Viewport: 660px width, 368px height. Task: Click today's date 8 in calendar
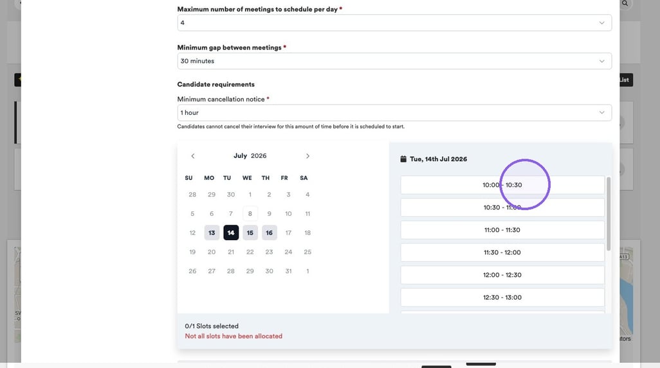(x=250, y=213)
